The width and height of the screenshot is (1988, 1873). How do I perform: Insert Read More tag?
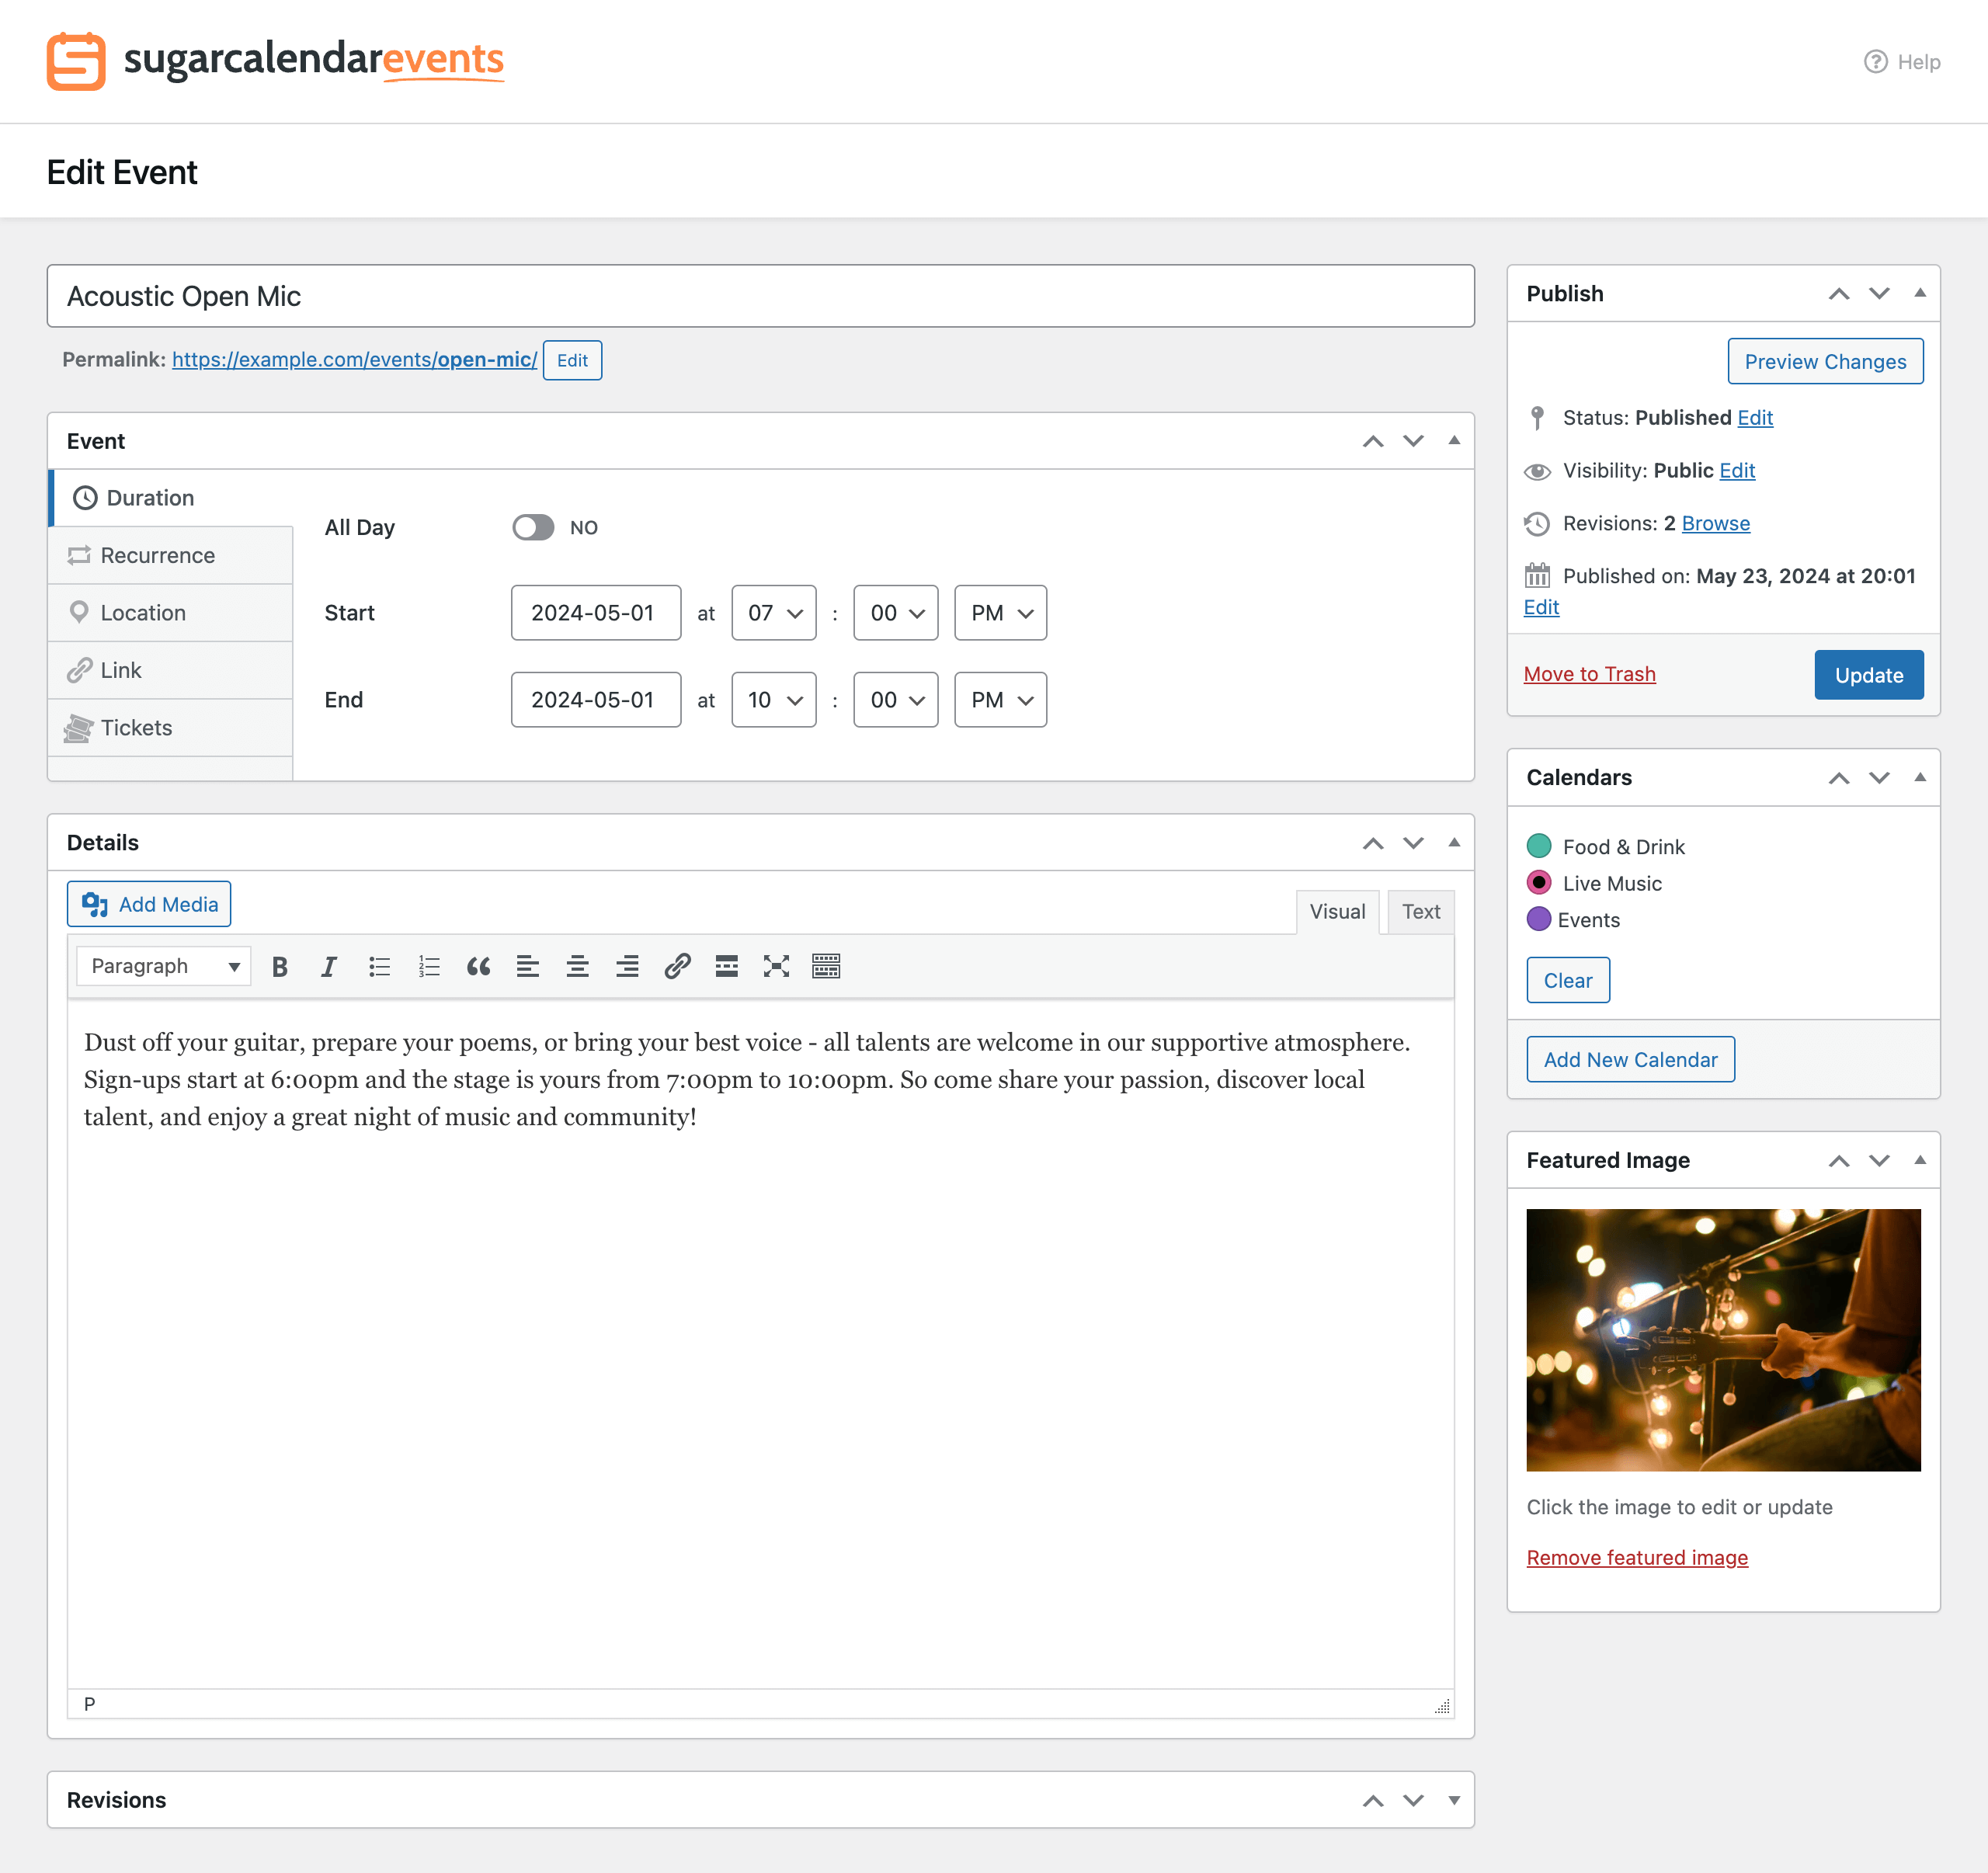(727, 966)
